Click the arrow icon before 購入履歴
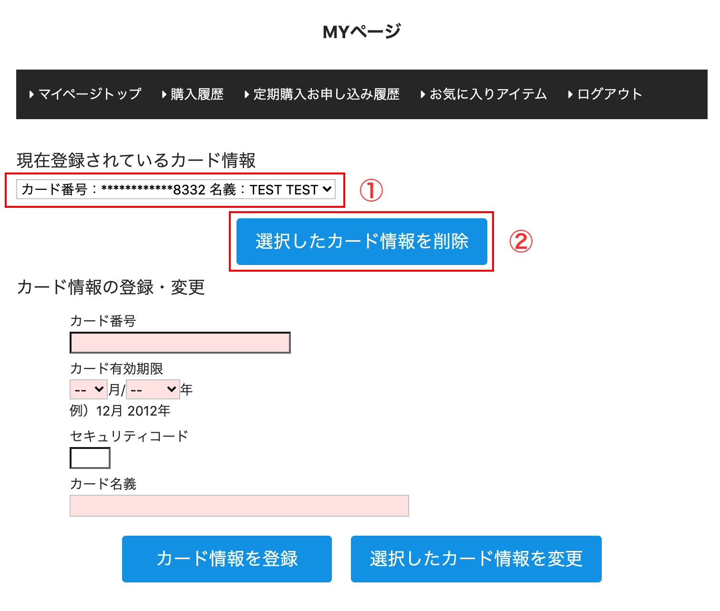This screenshot has height=611, width=720. pyautogui.click(x=165, y=94)
